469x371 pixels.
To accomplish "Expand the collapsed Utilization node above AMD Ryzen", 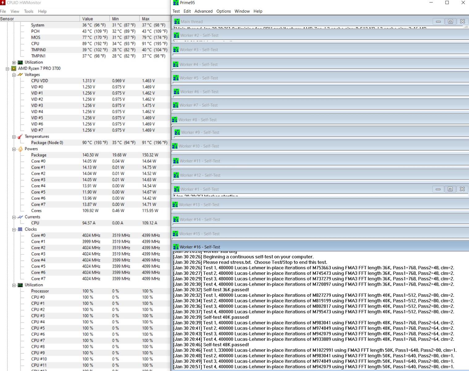I will [x=14, y=62].
